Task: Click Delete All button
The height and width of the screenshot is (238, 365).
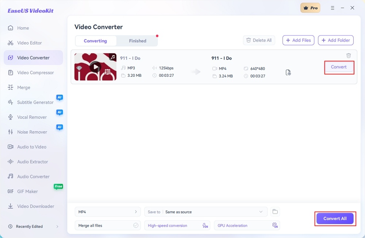Action: (x=259, y=40)
